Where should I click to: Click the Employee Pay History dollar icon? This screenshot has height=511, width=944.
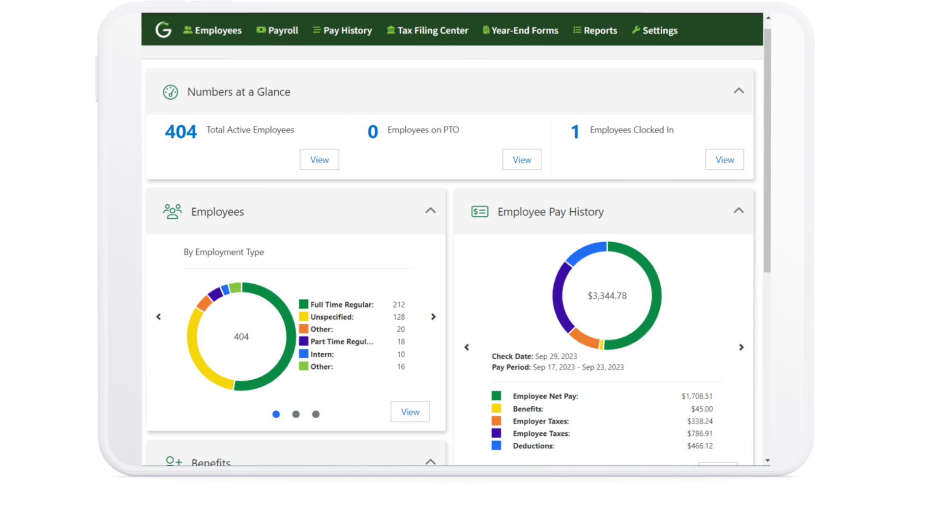479,212
